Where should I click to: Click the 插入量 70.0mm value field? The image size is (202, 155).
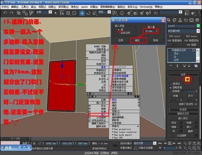150,31
